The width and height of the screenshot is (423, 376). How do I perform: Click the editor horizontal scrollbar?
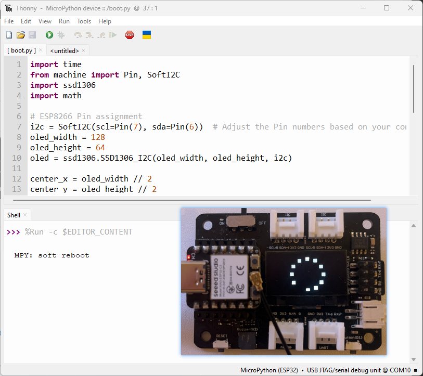(192, 200)
